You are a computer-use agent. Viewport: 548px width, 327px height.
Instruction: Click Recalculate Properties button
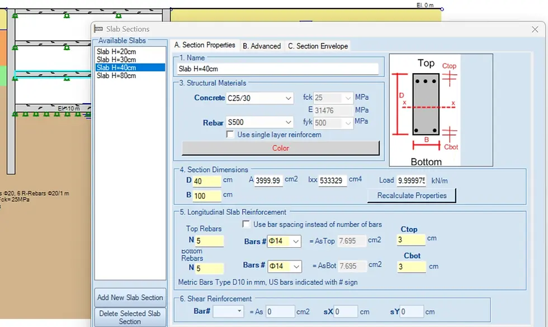pyautogui.click(x=412, y=195)
